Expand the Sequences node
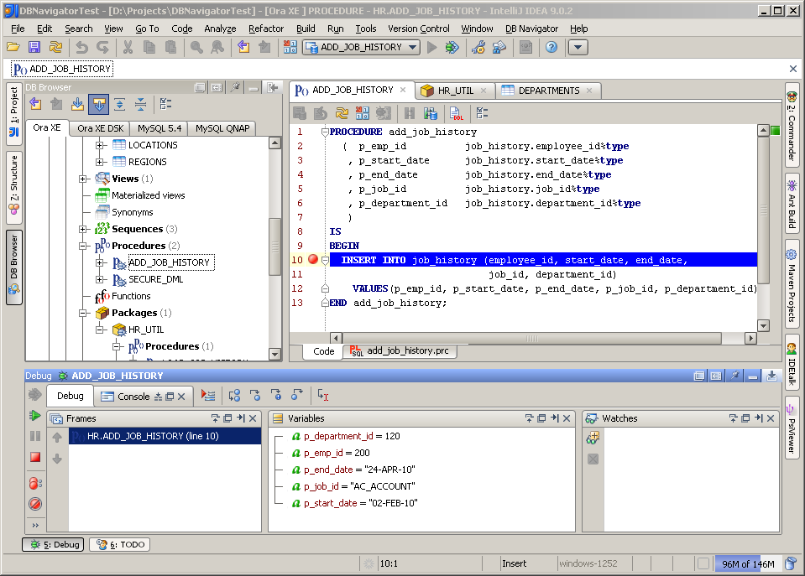Image resolution: width=805 pixels, height=576 pixels. click(x=82, y=229)
